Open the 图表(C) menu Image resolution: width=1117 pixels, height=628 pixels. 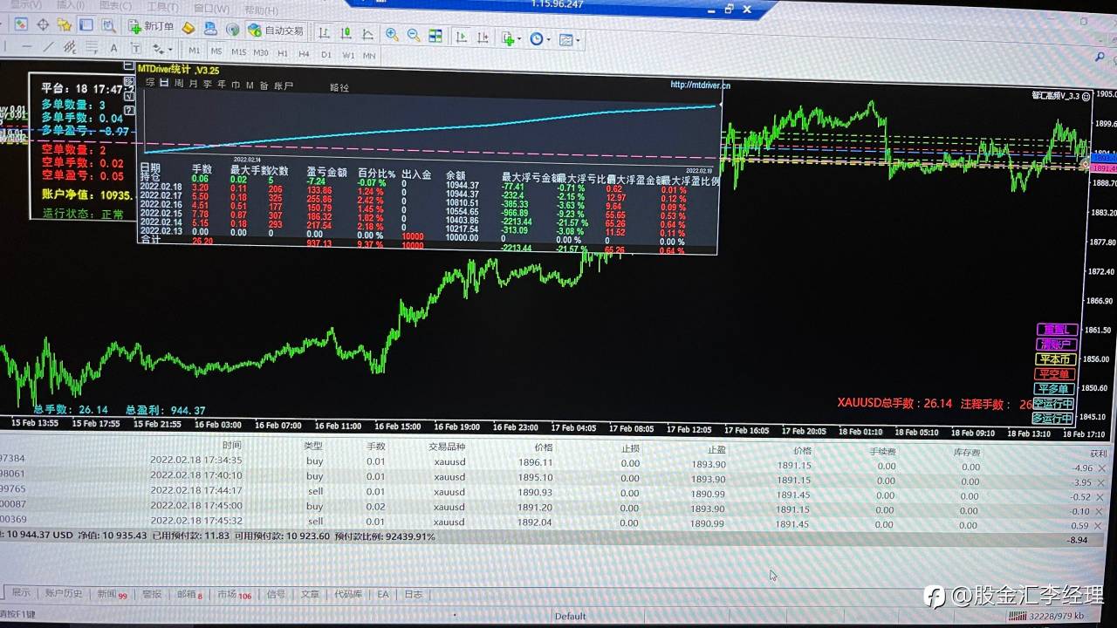[116, 6]
